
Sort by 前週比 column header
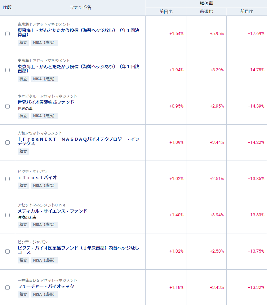tap(206, 11)
